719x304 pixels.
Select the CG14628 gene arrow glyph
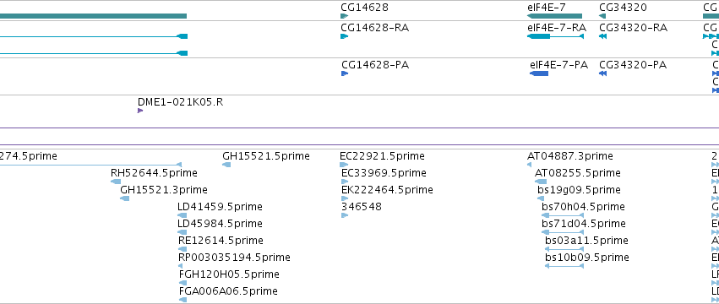345,16
